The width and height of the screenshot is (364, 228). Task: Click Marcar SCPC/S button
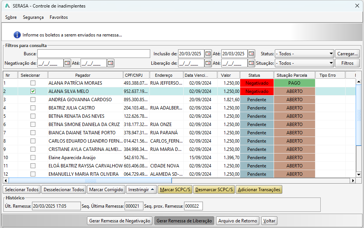[x=175, y=190]
